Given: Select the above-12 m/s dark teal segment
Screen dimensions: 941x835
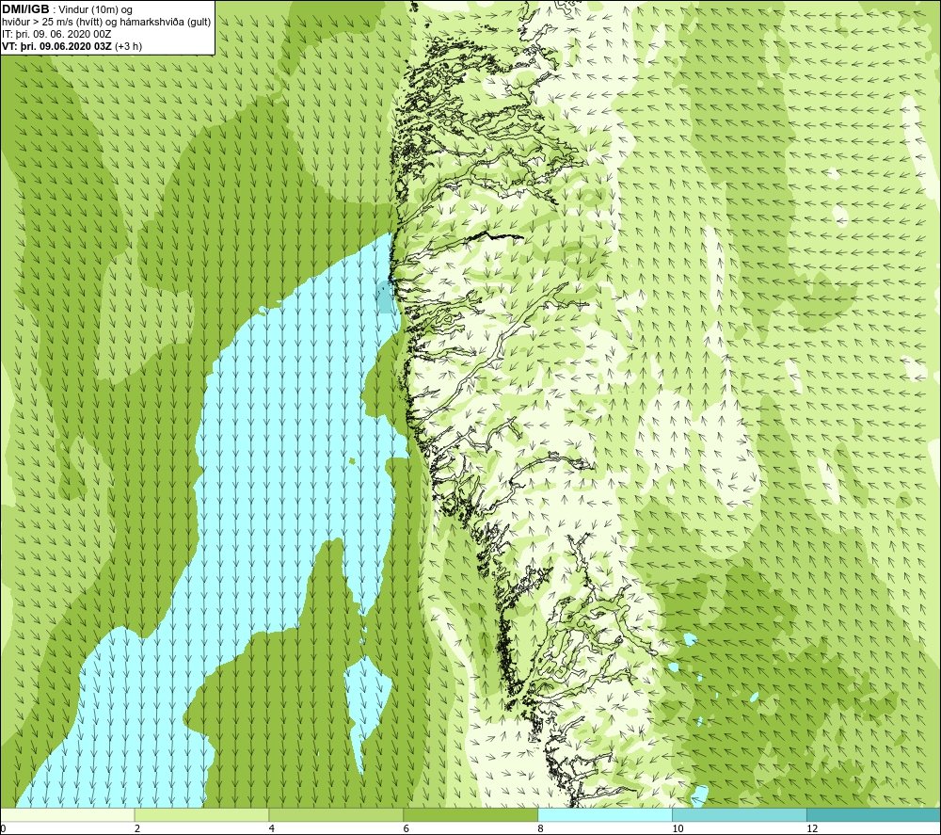Looking at the screenshot, I should tap(874, 815).
